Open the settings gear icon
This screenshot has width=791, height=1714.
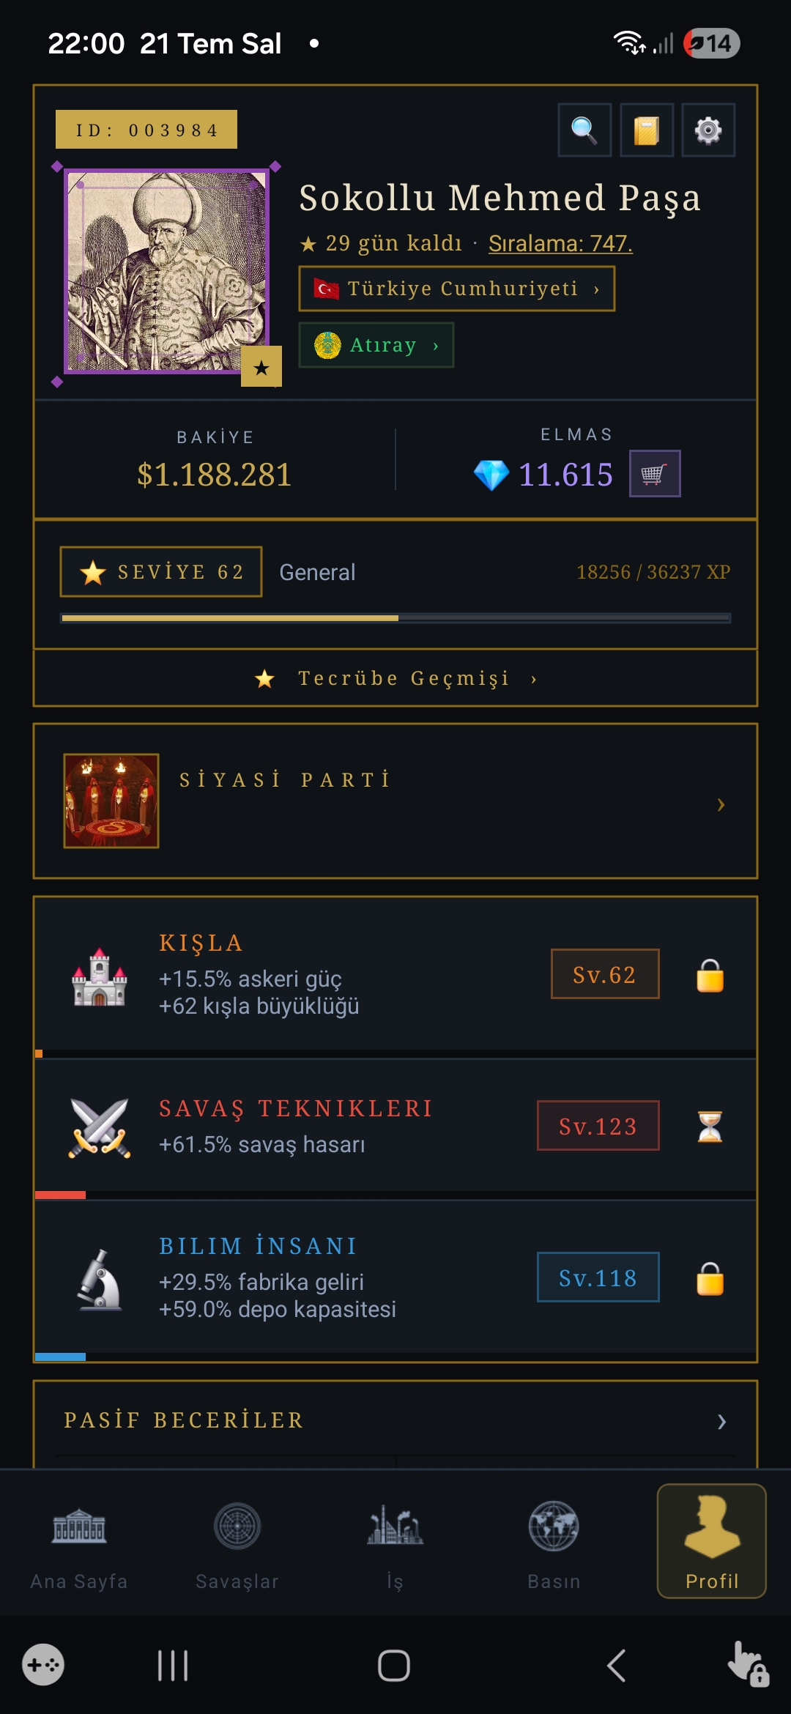coord(708,130)
